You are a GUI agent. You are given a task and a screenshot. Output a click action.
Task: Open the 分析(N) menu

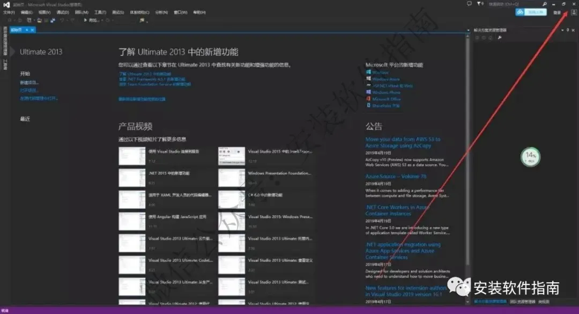coord(161,12)
